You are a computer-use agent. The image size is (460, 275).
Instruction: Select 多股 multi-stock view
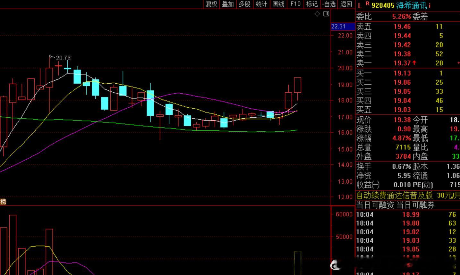245,4
